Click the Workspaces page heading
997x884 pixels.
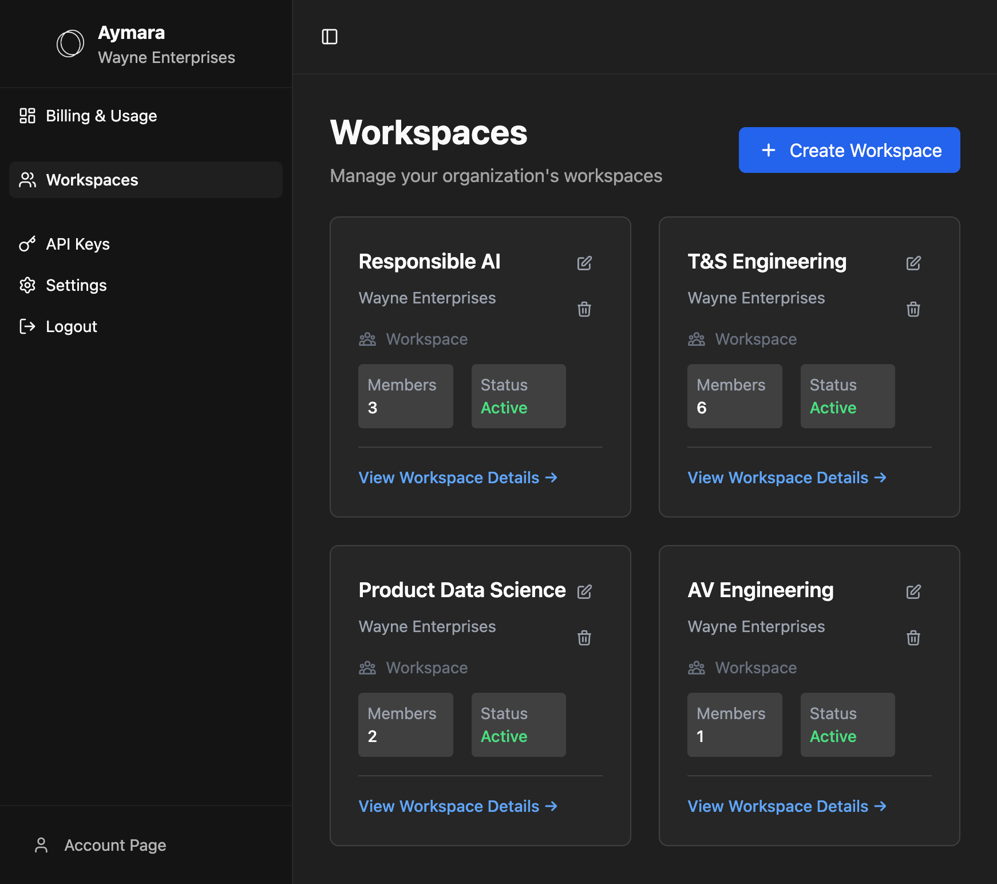[x=429, y=133]
